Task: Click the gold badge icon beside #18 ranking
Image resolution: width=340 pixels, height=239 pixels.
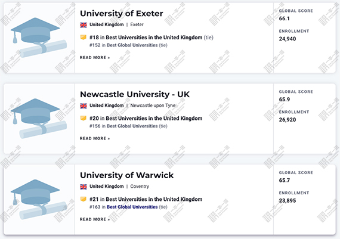Action: coord(84,38)
